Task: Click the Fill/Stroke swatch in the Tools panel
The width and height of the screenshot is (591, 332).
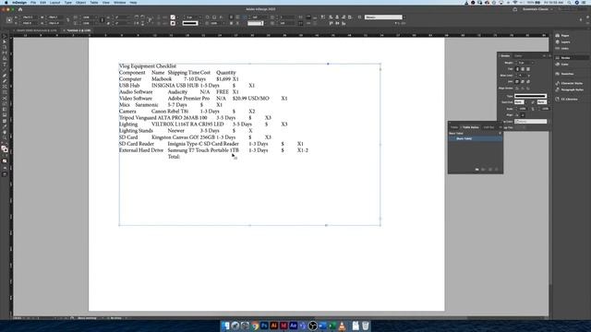Action: (x=5, y=149)
